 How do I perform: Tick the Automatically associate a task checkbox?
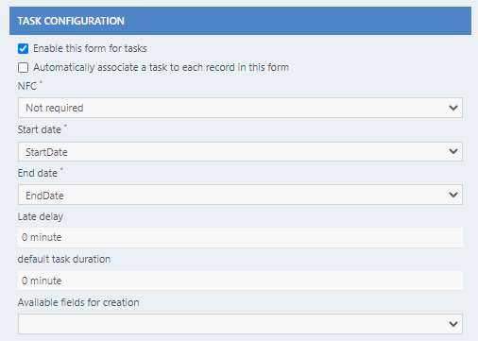point(23,67)
